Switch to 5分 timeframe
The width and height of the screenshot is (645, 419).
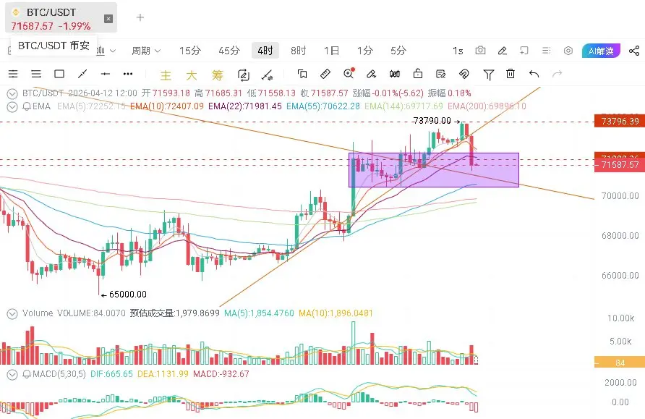coord(398,51)
